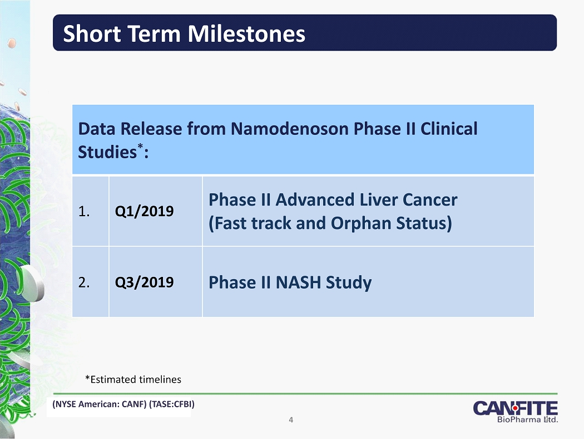Select the "Phase II NASH Study" text

click(290, 282)
